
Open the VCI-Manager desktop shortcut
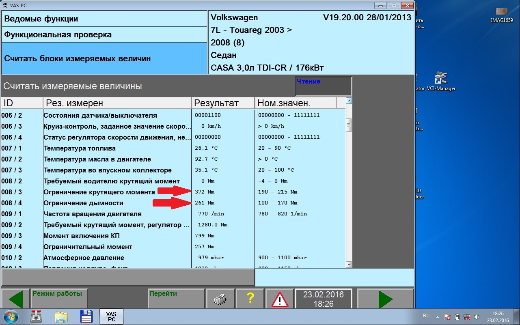point(441,82)
